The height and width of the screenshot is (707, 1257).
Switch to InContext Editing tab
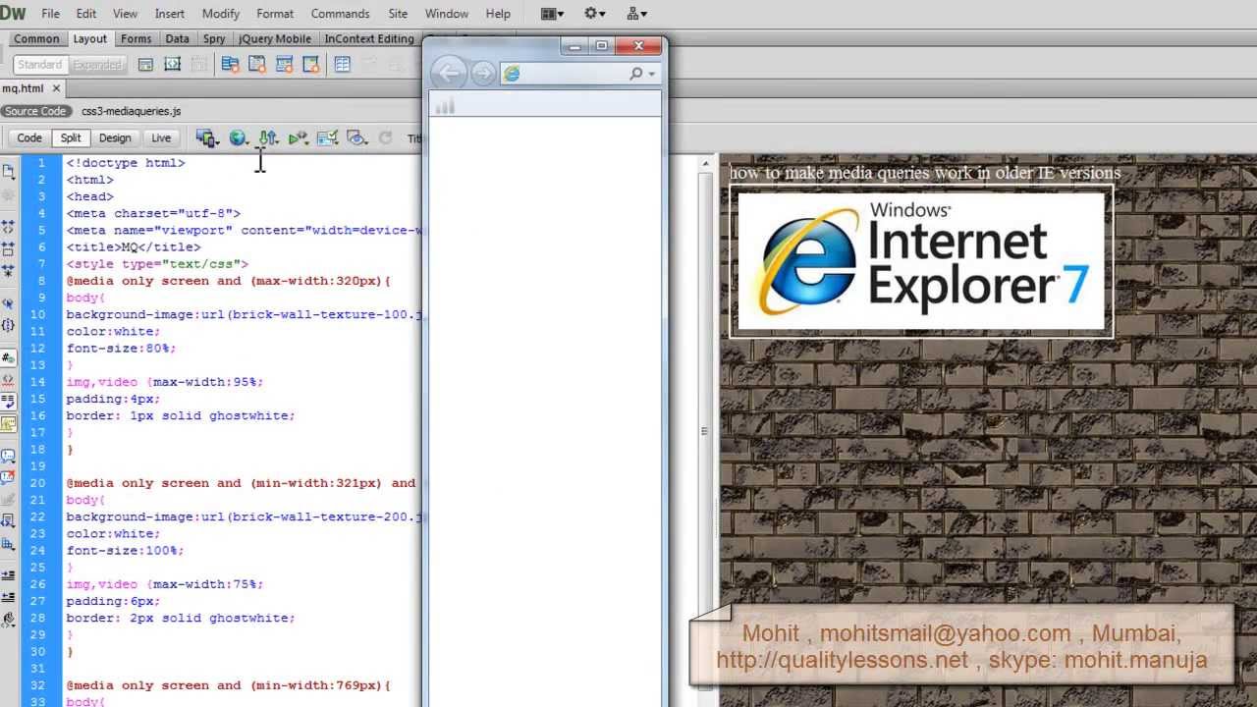369,39
